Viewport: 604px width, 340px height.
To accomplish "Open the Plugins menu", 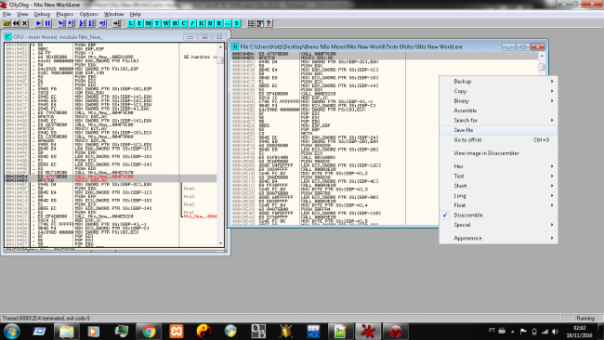I will point(65,14).
